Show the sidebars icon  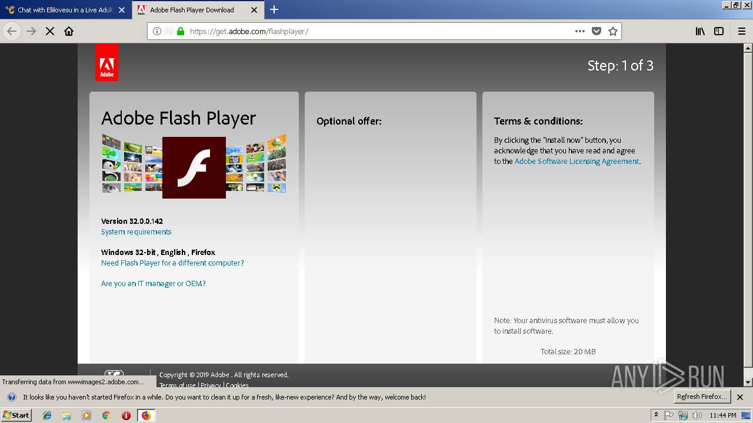click(719, 31)
